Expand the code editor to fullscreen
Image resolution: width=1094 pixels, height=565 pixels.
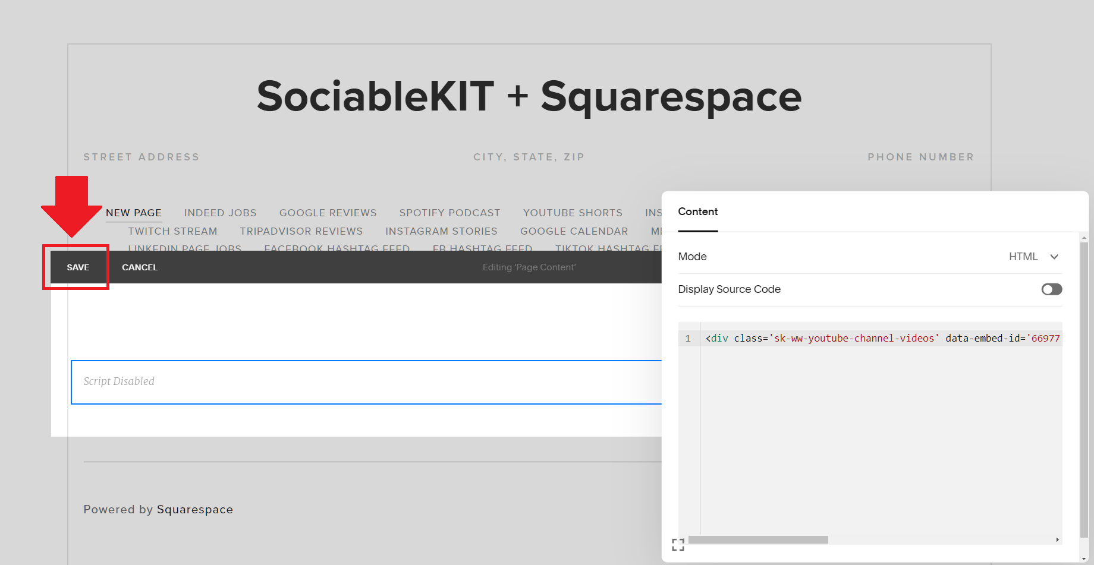click(678, 544)
